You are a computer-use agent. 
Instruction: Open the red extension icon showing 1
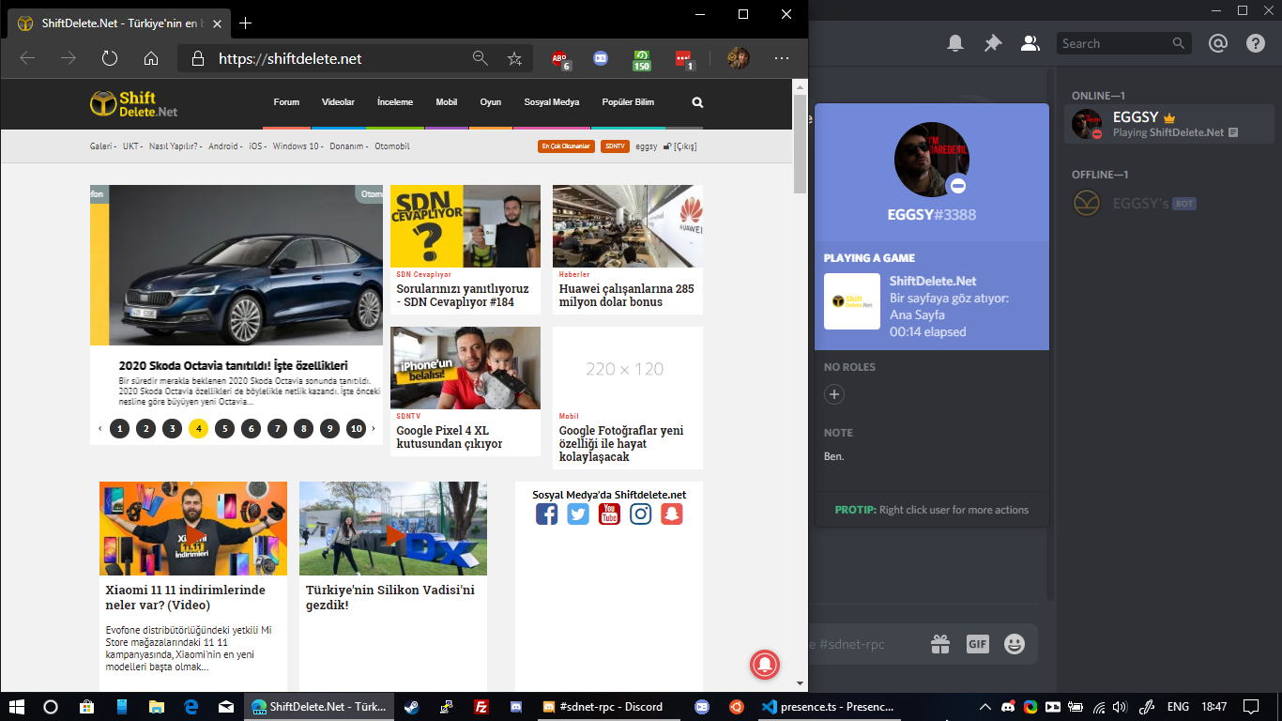coord(684,59)
